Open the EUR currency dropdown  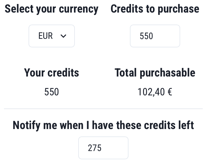pyautogui.click(x=51, y=36)
